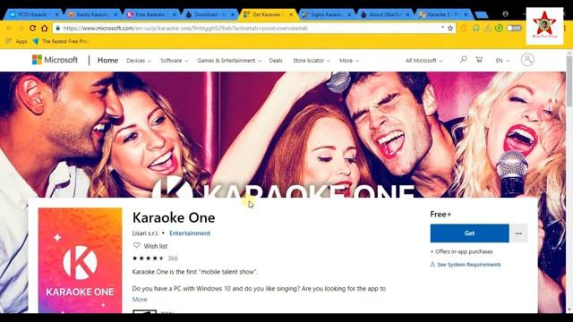
Task: Click the Microsoft logo
Action: click(x=55, y=60)
